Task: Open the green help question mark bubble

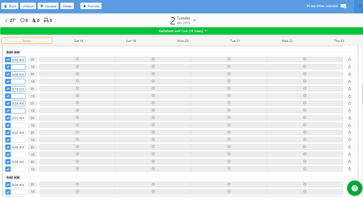Action: click(354, 188)
